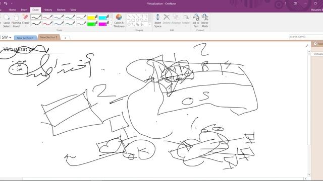Click the Virtualization page title
Viewport: 323px width, 181px height.
(19, 49)
